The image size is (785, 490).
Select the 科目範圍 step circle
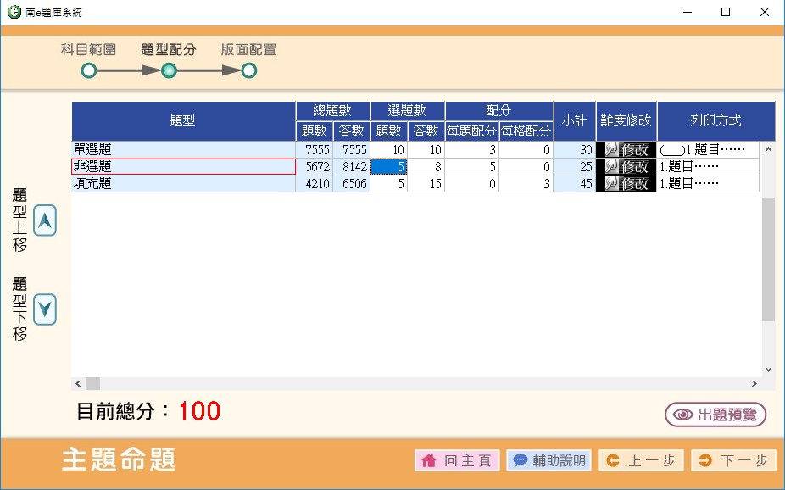click(x=88, y=71)
